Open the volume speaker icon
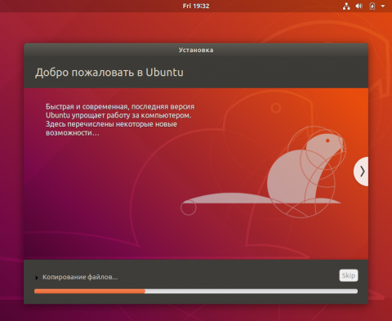The image size is (392, 321). (359, 6)
